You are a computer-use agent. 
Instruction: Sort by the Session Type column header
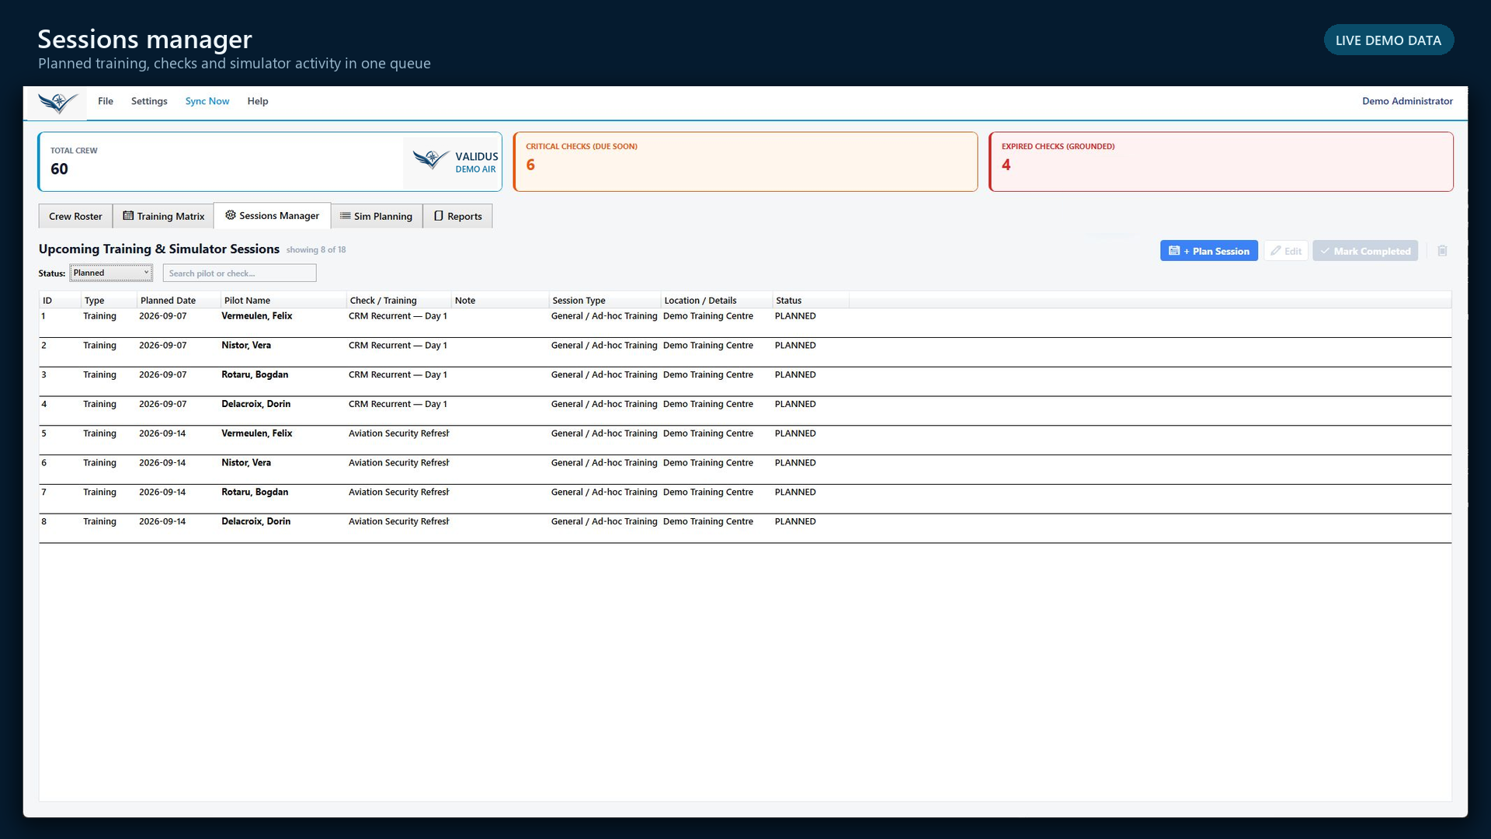coord(605,301)
